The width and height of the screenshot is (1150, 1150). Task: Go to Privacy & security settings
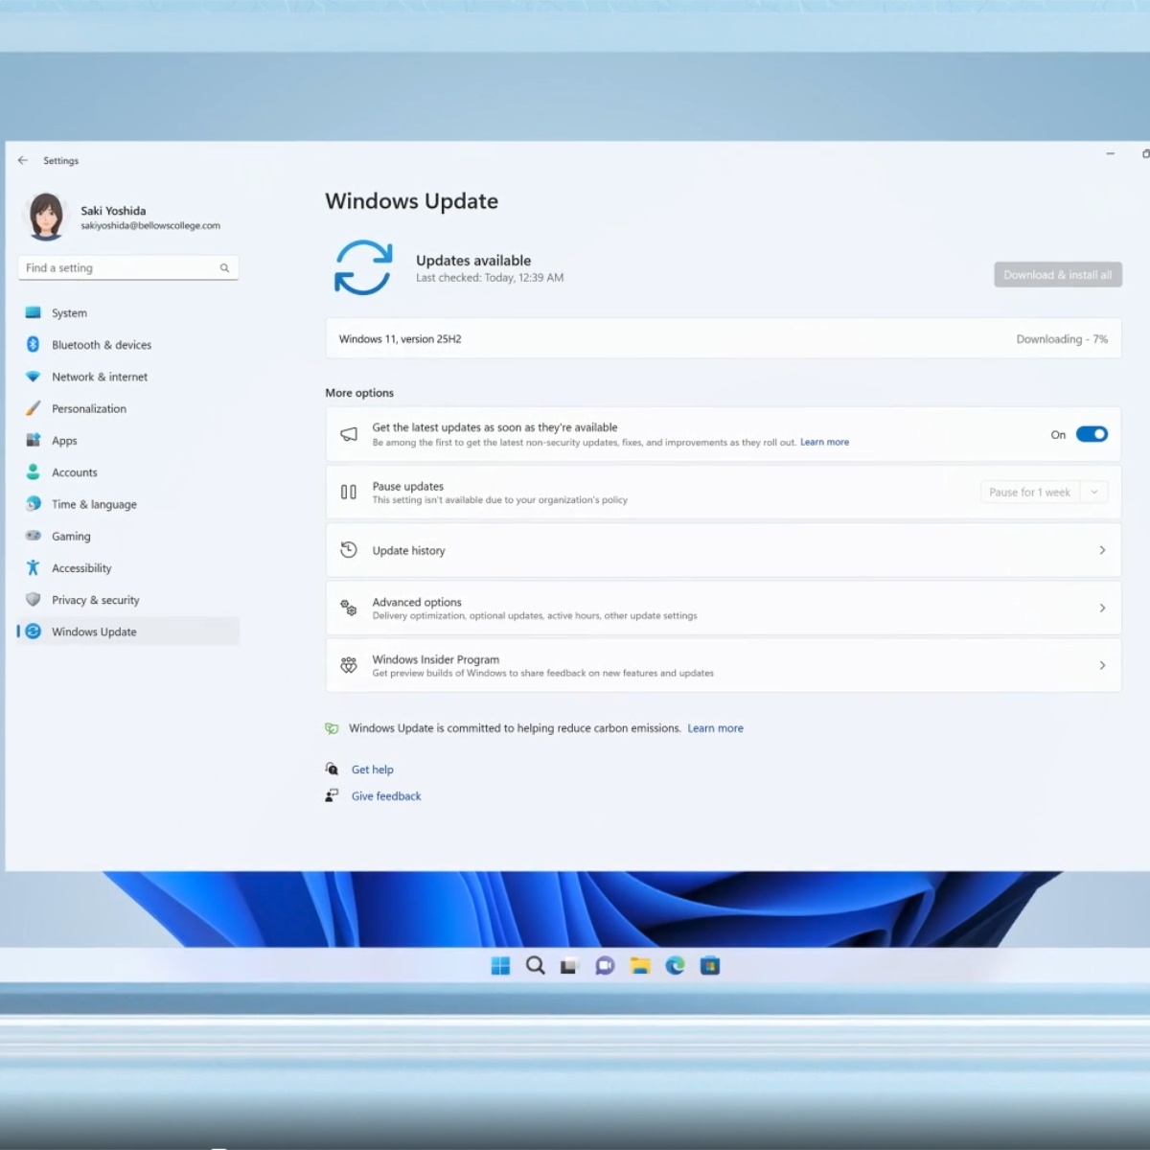point(95,600)
